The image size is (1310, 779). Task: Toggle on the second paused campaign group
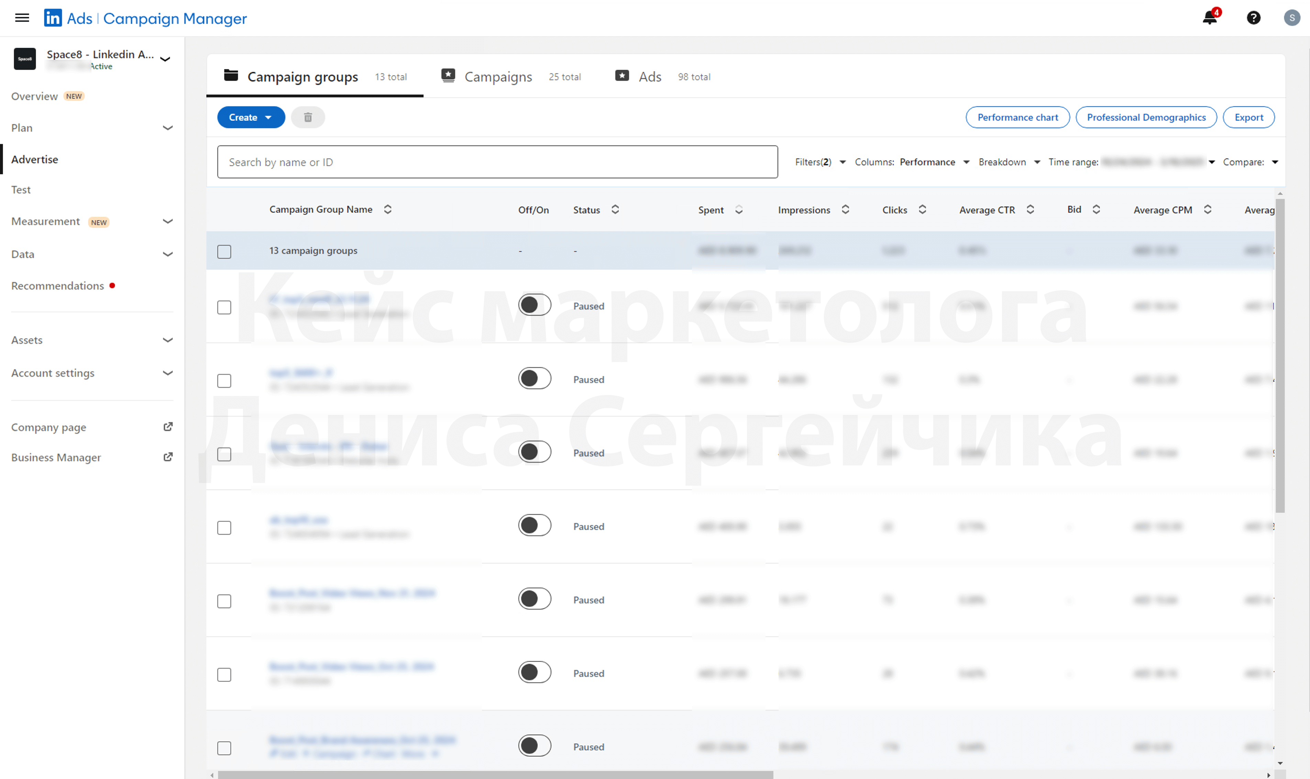coord(535,378)
